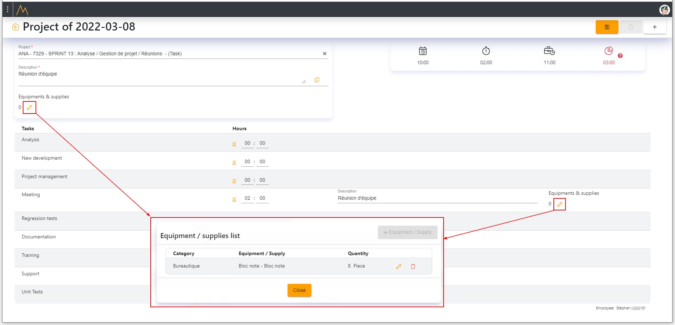
Task: Edit equipments & supplies under the project description
Action: [x=30, y=108]
